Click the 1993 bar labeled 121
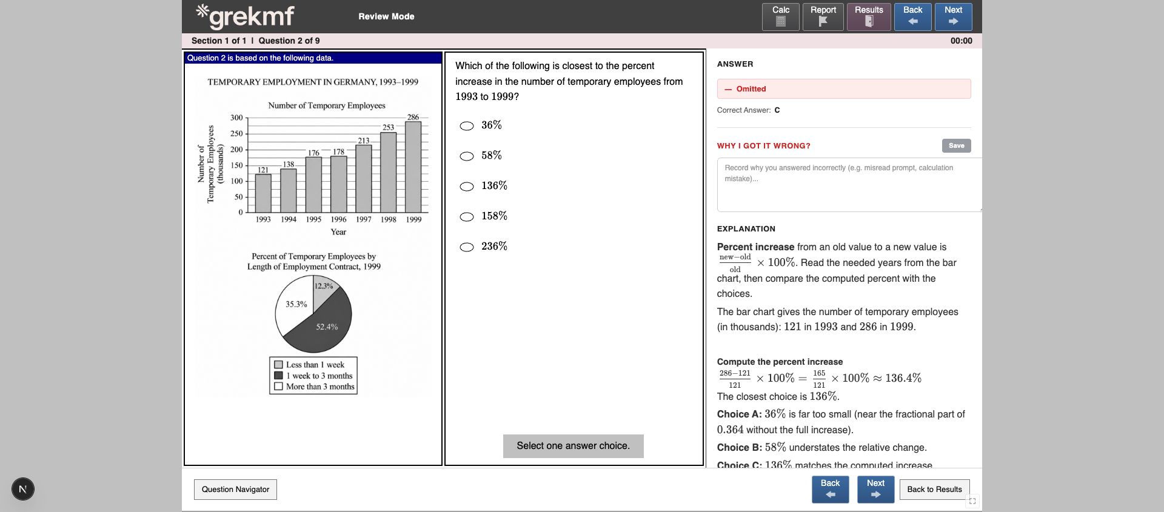The width and height of the screenshot is (1164, 512). click(263, 193)
